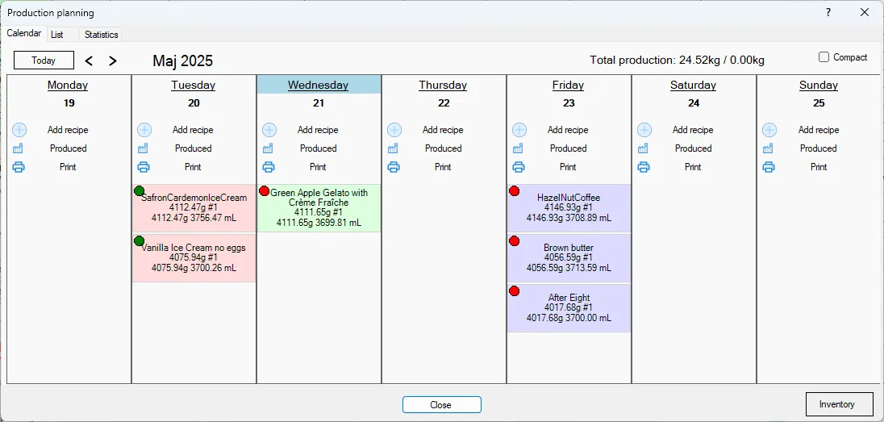This screenshot has height=422, width=884.
Task: Click the printer icon under Tuesday
Action: point(144,167)
